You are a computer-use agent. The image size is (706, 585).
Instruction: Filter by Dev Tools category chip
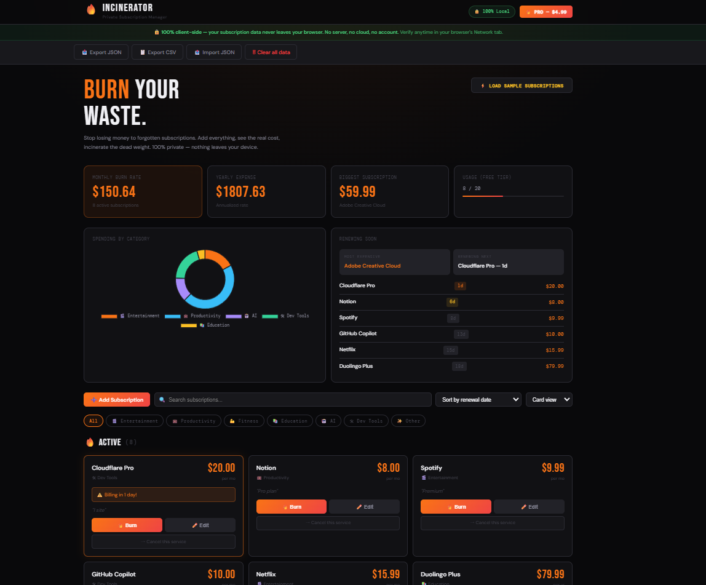(366, 421)
